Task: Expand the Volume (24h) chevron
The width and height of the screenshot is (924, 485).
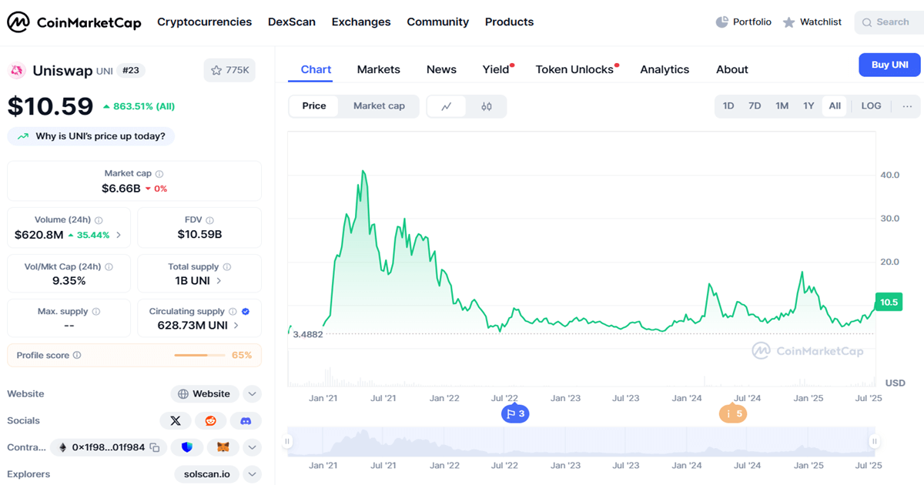Action: [x=119, y=235]
